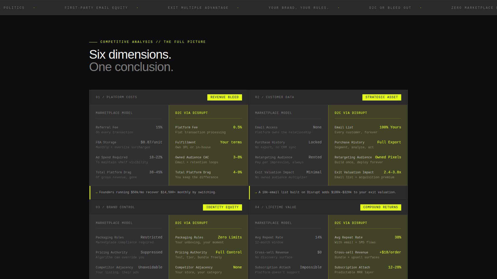The width and height of the screenshot is (497, 279).
Task: Click the 10k-email list exit valuation callout
Action: pos(328,192)
